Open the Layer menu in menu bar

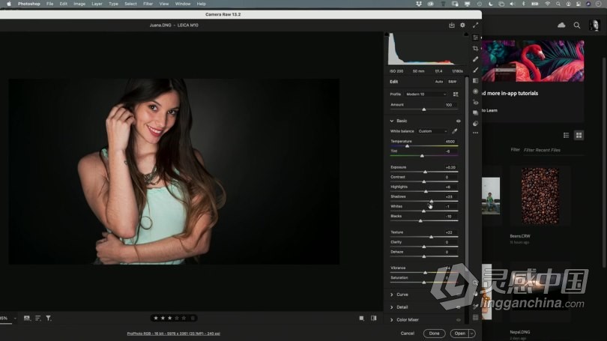[97, 4]
